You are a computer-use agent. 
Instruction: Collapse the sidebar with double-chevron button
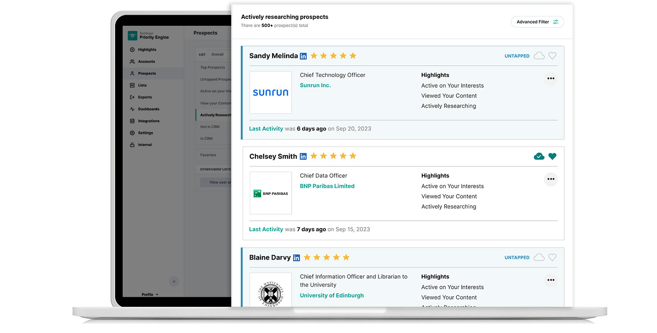[174, 281]
